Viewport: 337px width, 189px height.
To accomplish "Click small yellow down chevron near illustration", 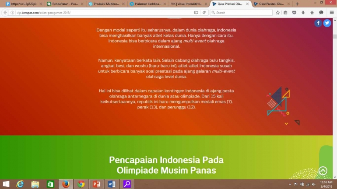I will pos(286,124).
